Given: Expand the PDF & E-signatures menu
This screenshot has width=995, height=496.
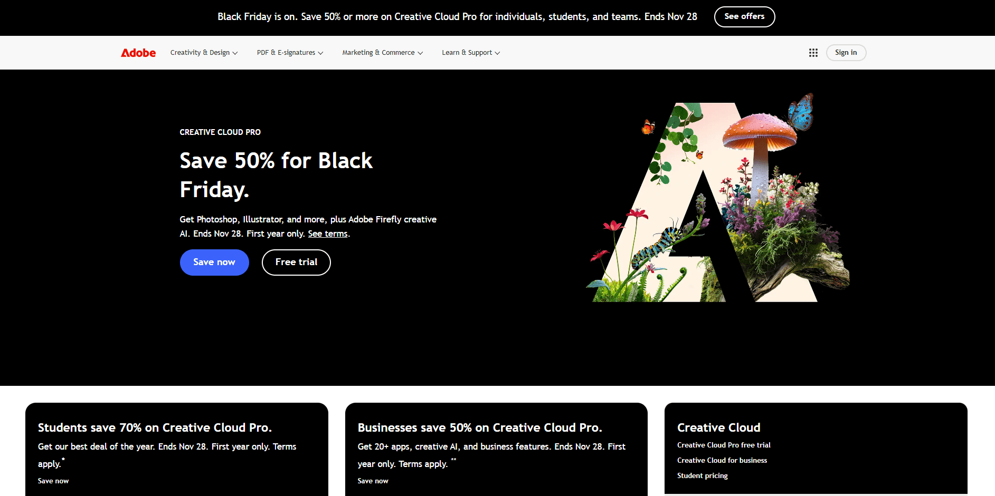Looking at the screenshot, I should pos(290,53).
